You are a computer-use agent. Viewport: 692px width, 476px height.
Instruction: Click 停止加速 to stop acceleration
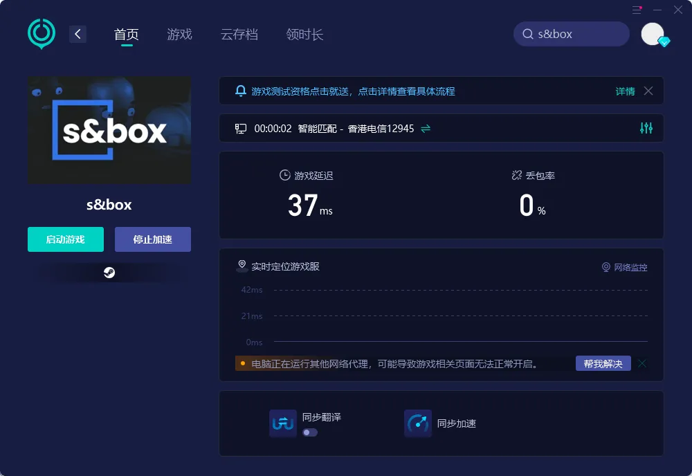point(153,239)
